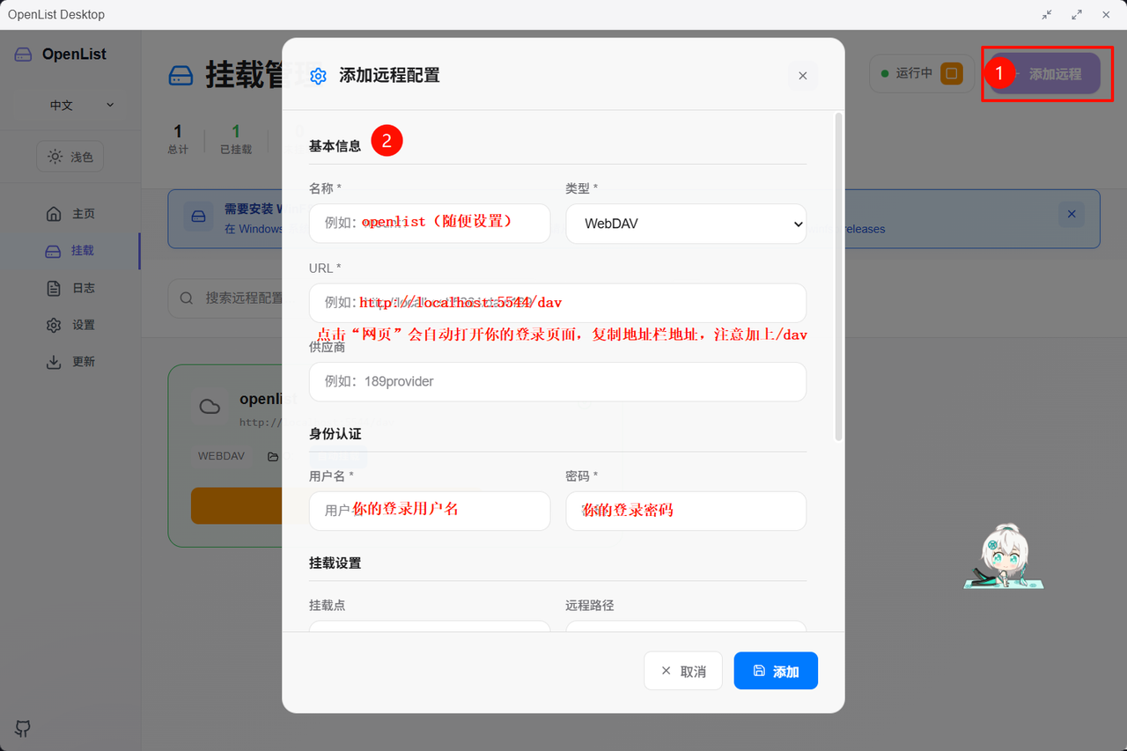Click the 已挂载 count statistic
The width and height of the screenshot is (1127, 751).
point(236,139)
